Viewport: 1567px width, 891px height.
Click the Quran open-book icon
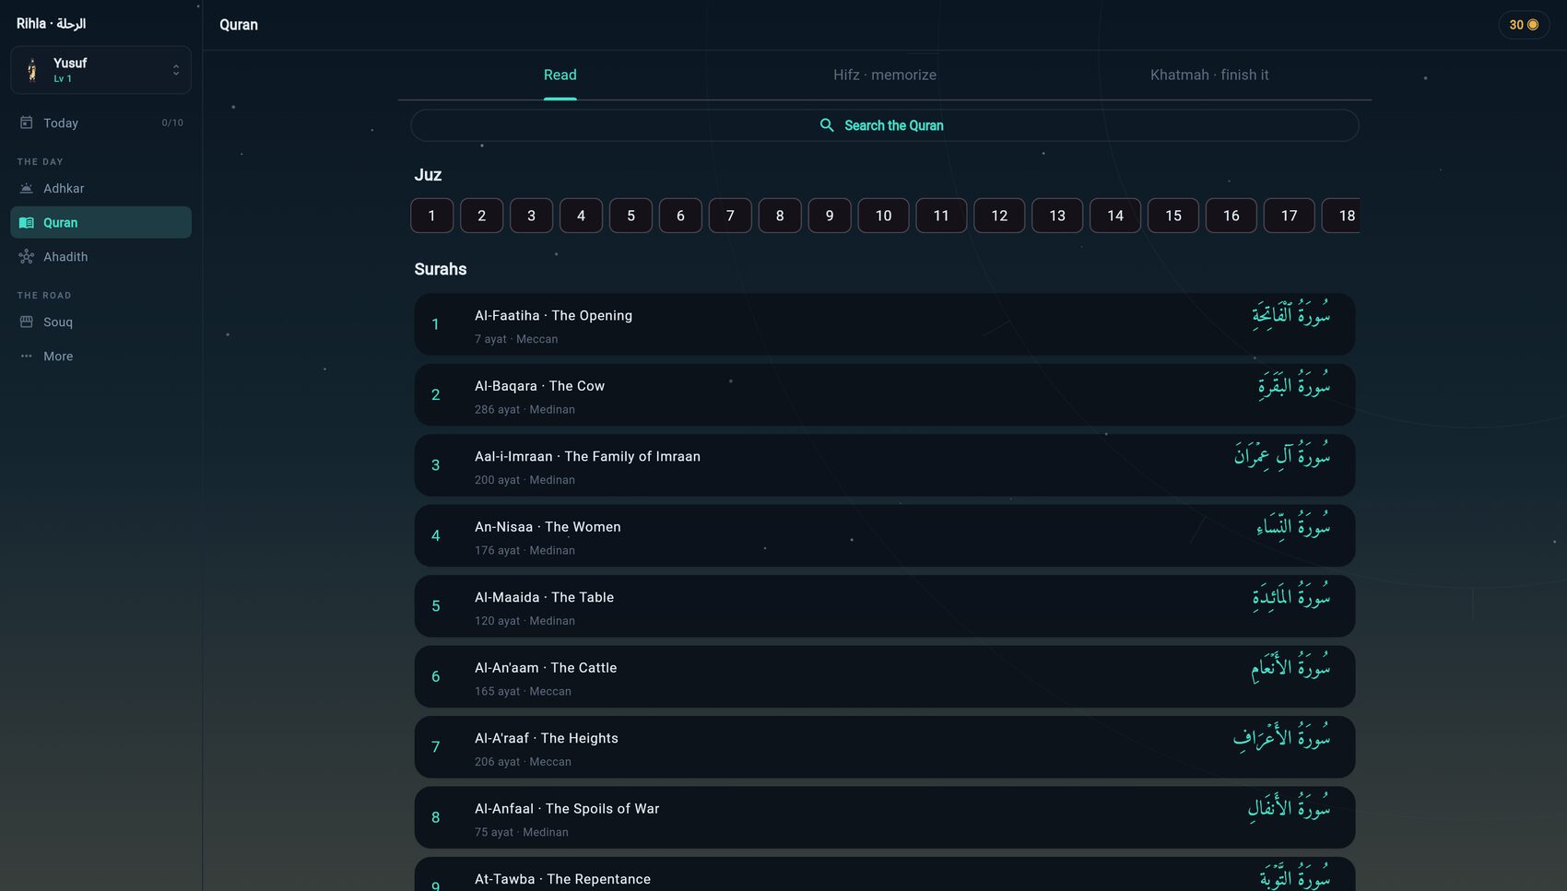click(27, 222)
